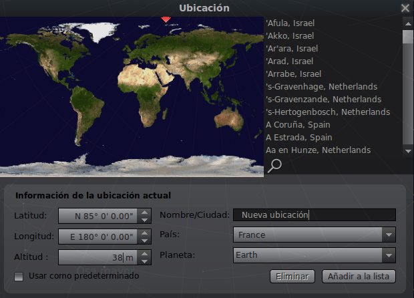Click Australia on the world map

coord(229,119)
